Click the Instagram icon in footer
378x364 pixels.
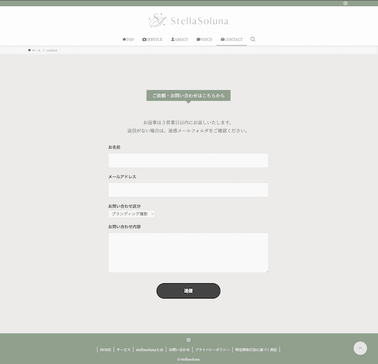point(188,340)
